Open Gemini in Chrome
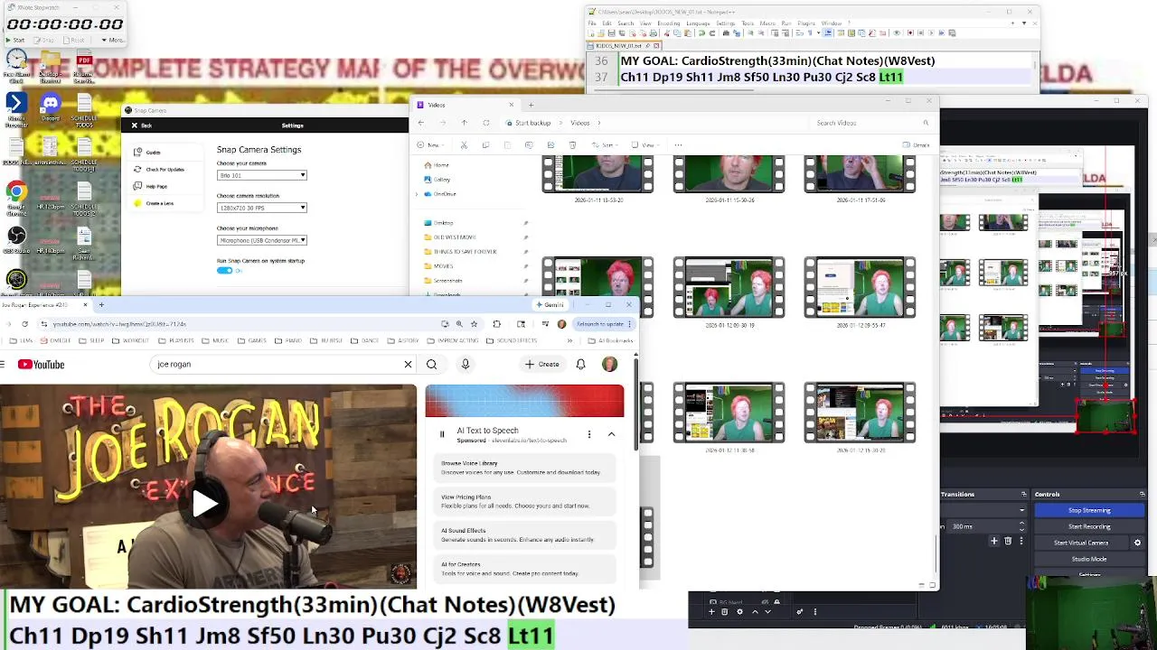This screenshot has height=650, width=1157. [x=549, y=305]
